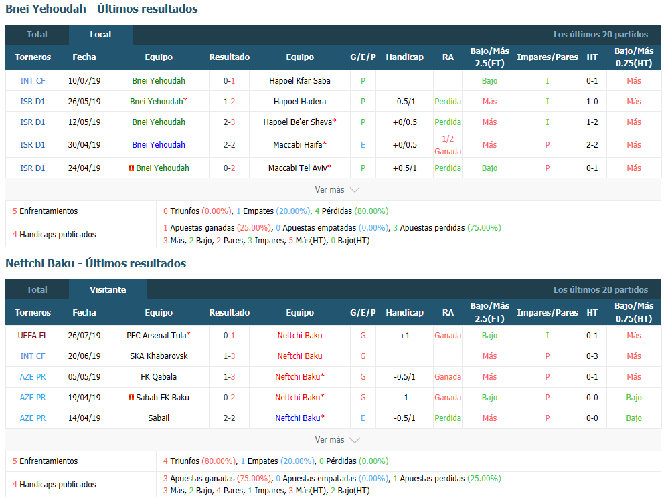Click blue Neftchi Baku in 14/04/19 row
Image resolution: width=670 pixels, height=500 pixels.
click(x=297, y=418)
